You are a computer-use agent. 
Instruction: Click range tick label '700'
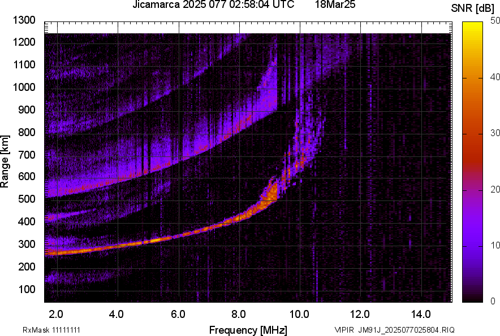tap(27, 155)
